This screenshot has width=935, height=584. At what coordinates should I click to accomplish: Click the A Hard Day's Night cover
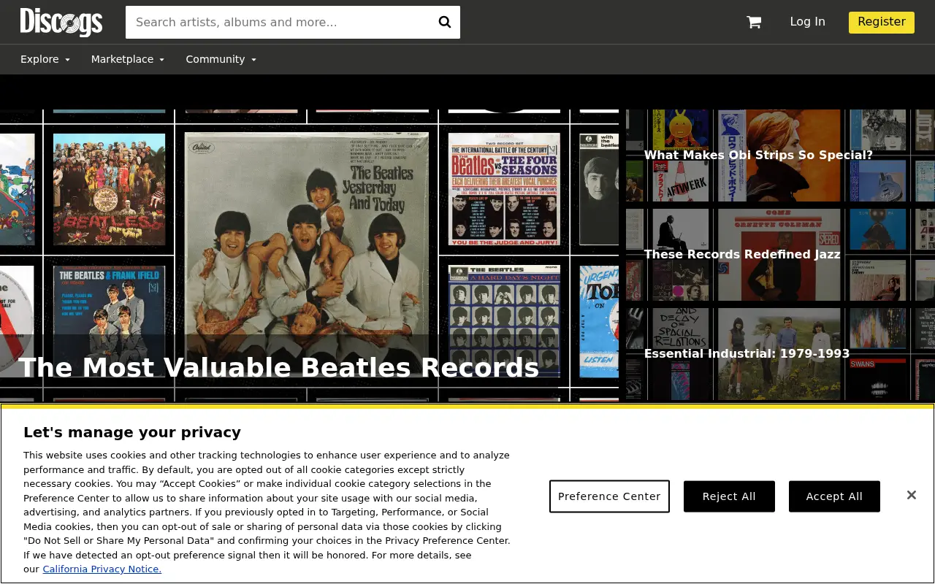(504, 320)
